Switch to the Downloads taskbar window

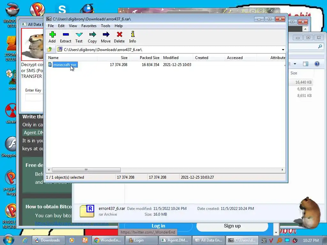pyautogui.click(x=49, y=240)
